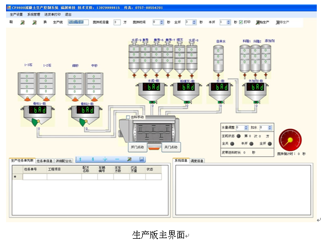
Task: Click the 骨料1-称 weighing hopper
Action: coord(37,116)
